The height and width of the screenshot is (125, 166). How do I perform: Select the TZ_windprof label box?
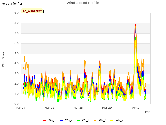pyautogui.click(x=32, y=11)
